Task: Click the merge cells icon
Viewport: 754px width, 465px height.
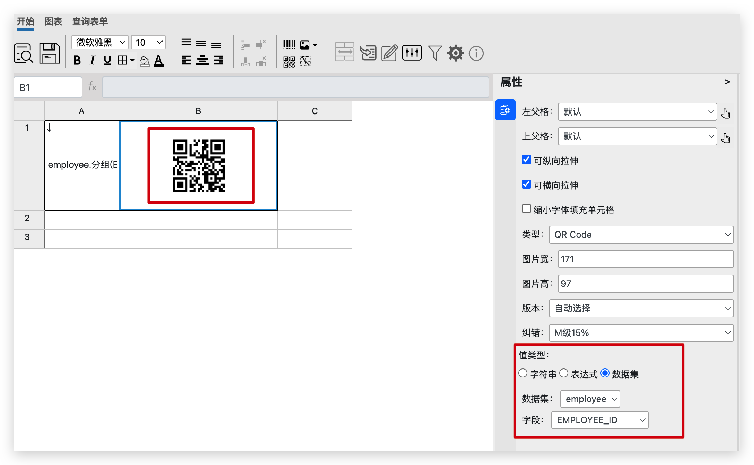Action: 345,52
